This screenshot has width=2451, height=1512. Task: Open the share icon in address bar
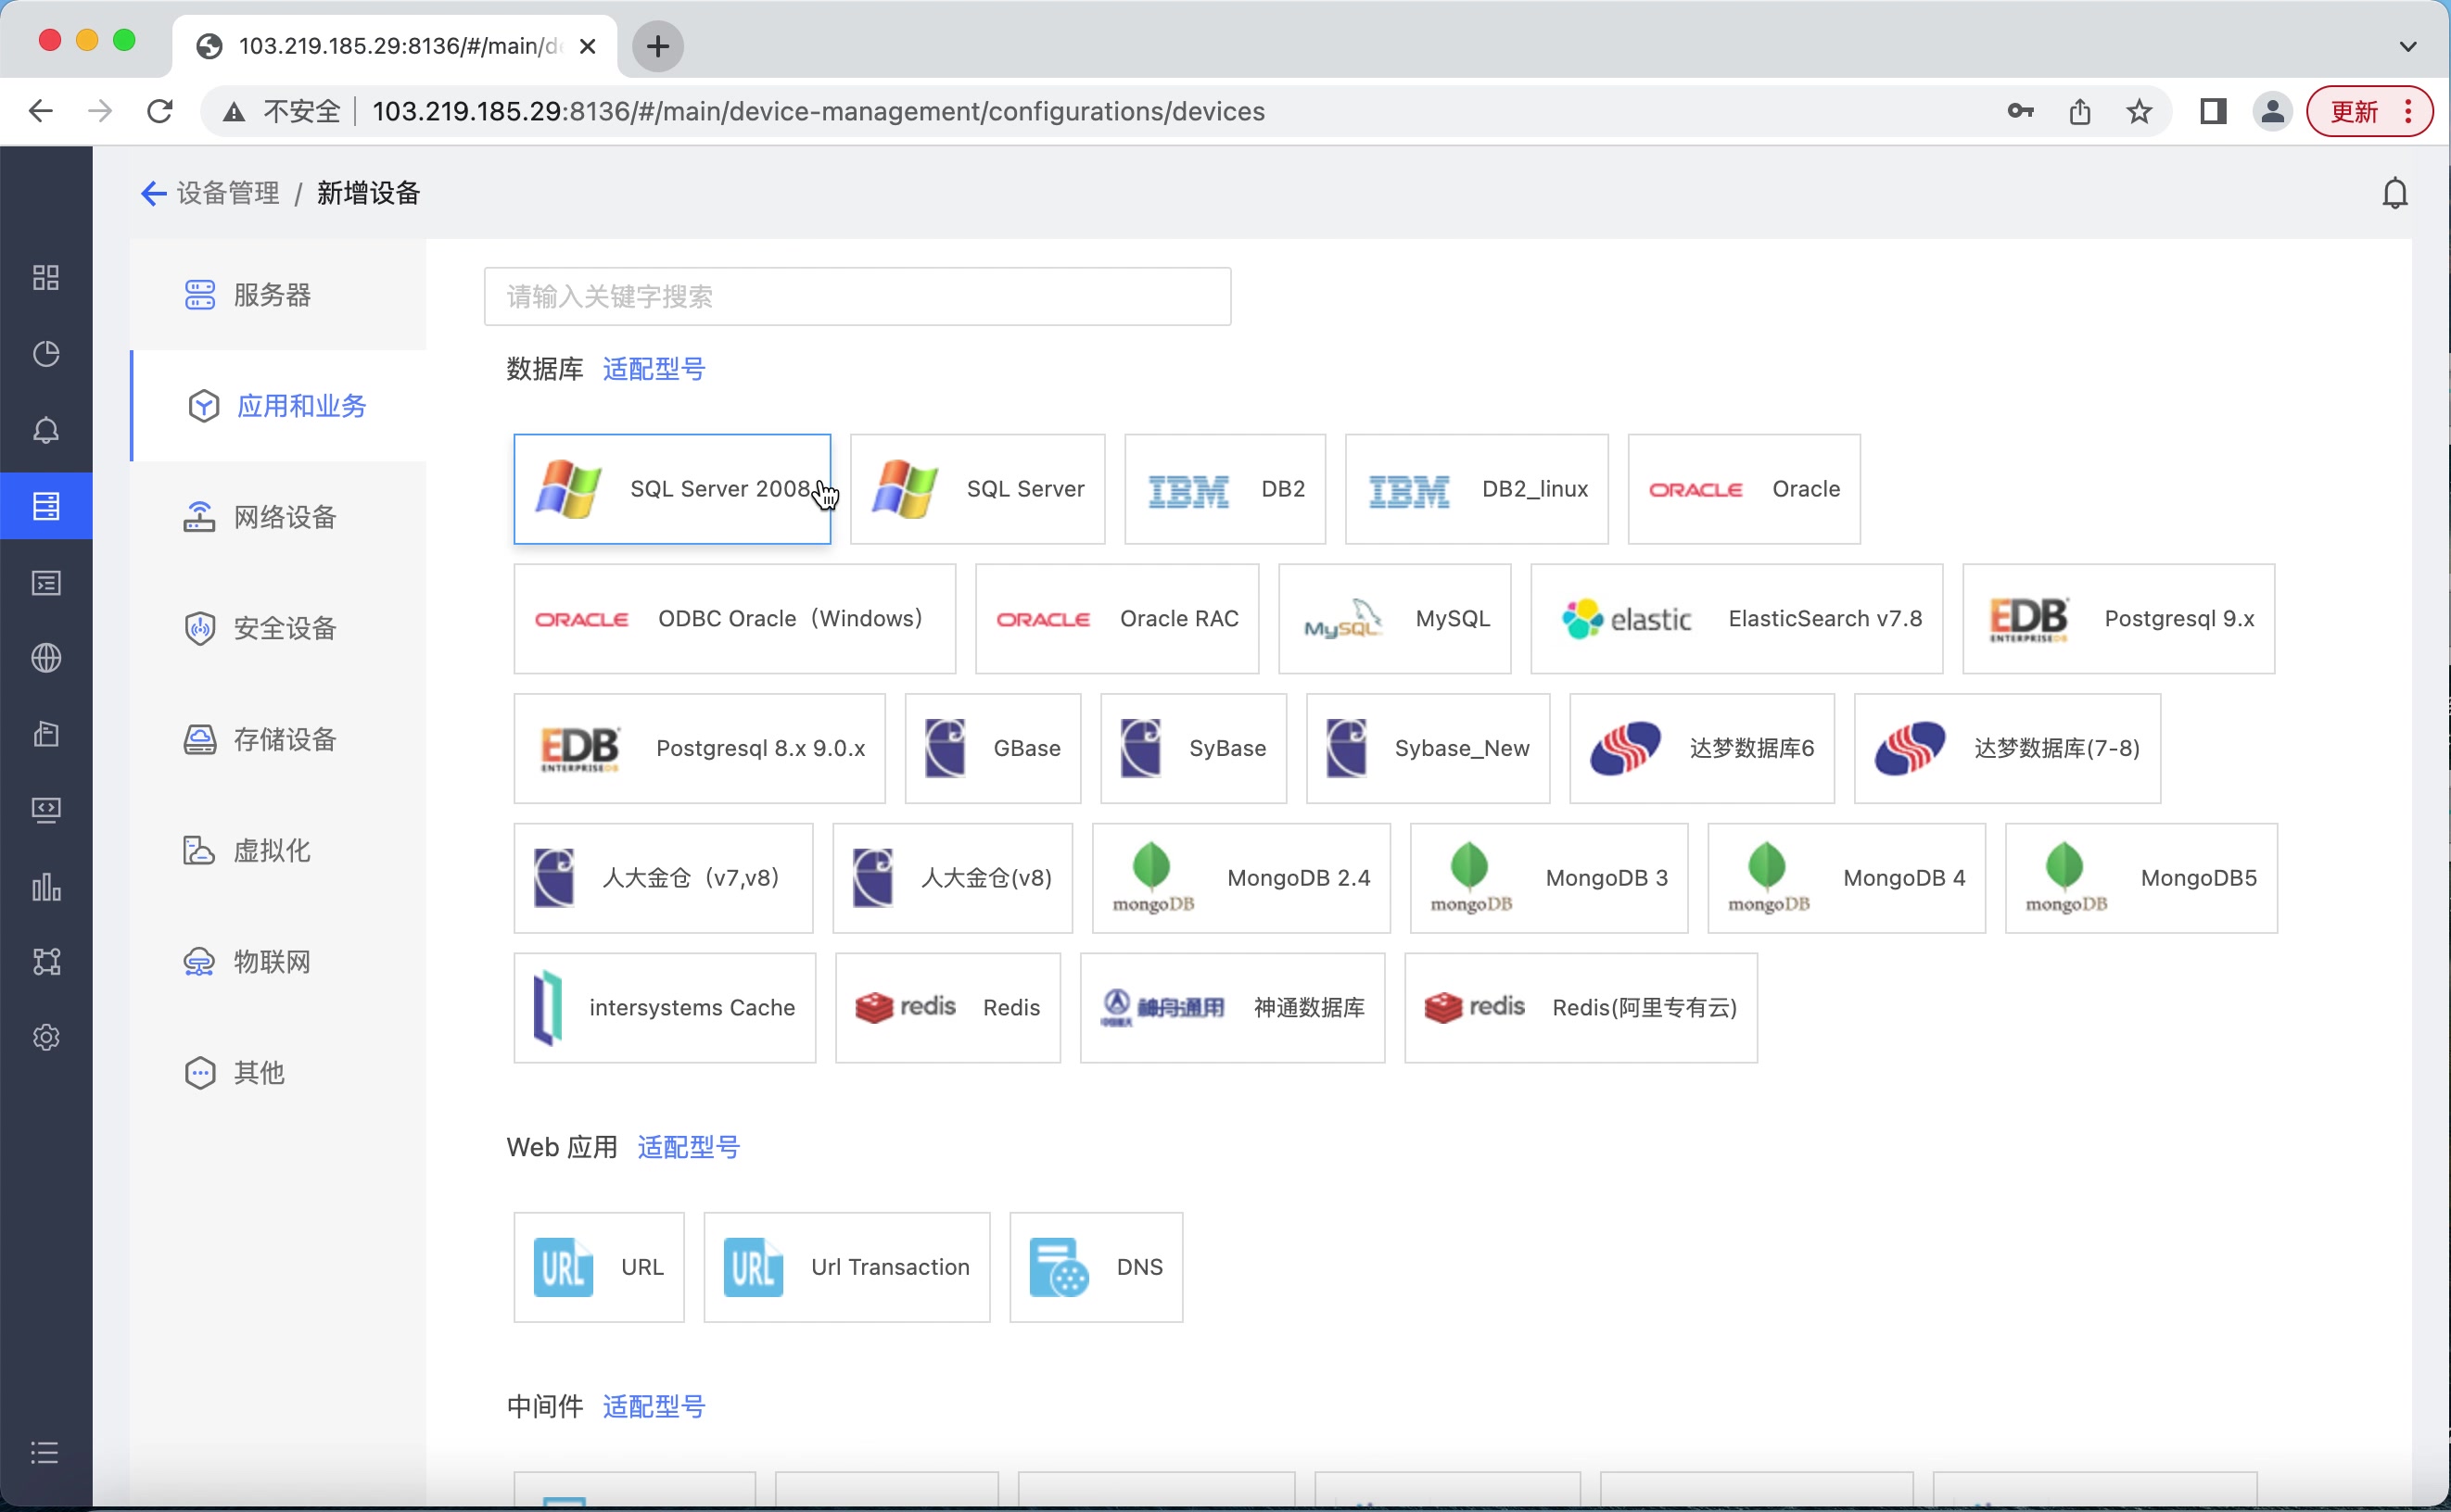[x=2080, y=111]
